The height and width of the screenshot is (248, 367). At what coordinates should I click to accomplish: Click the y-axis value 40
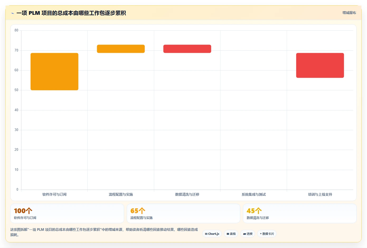pyautogui.click(x=16, y=110)
